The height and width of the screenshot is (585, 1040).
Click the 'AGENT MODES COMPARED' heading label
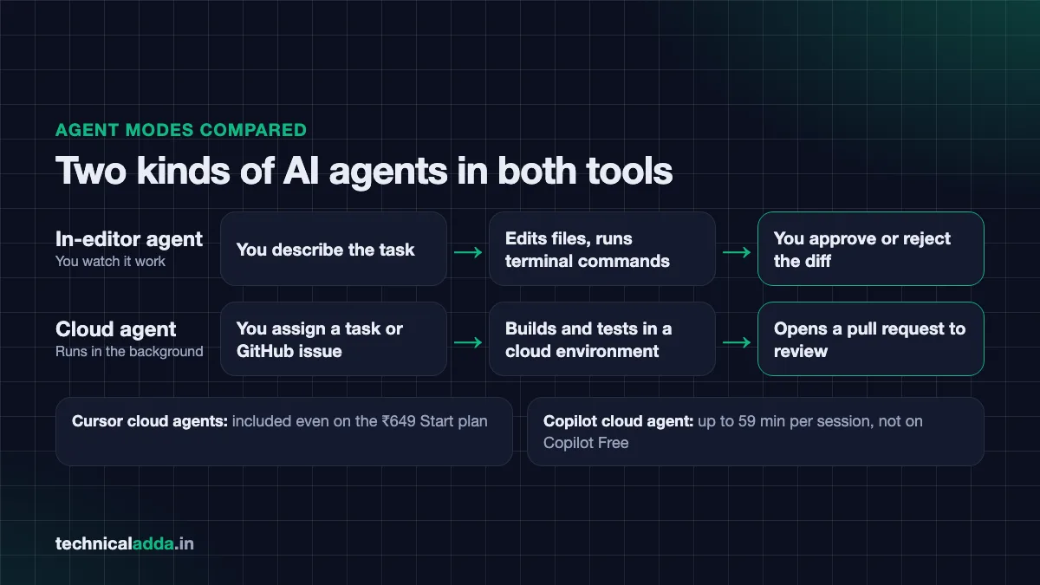point(181,130)
